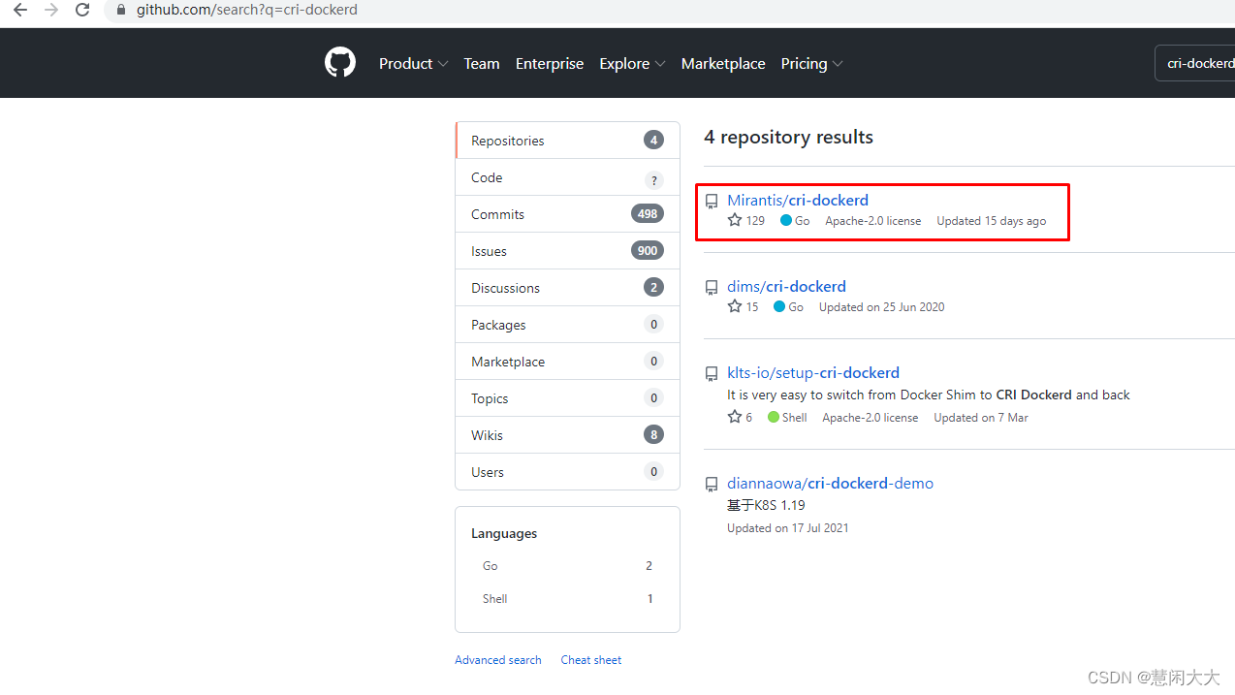The height and width of the screenshot is (695, 1235).
Task: Click the Code count question mark badge
Action: pos(653,179)
